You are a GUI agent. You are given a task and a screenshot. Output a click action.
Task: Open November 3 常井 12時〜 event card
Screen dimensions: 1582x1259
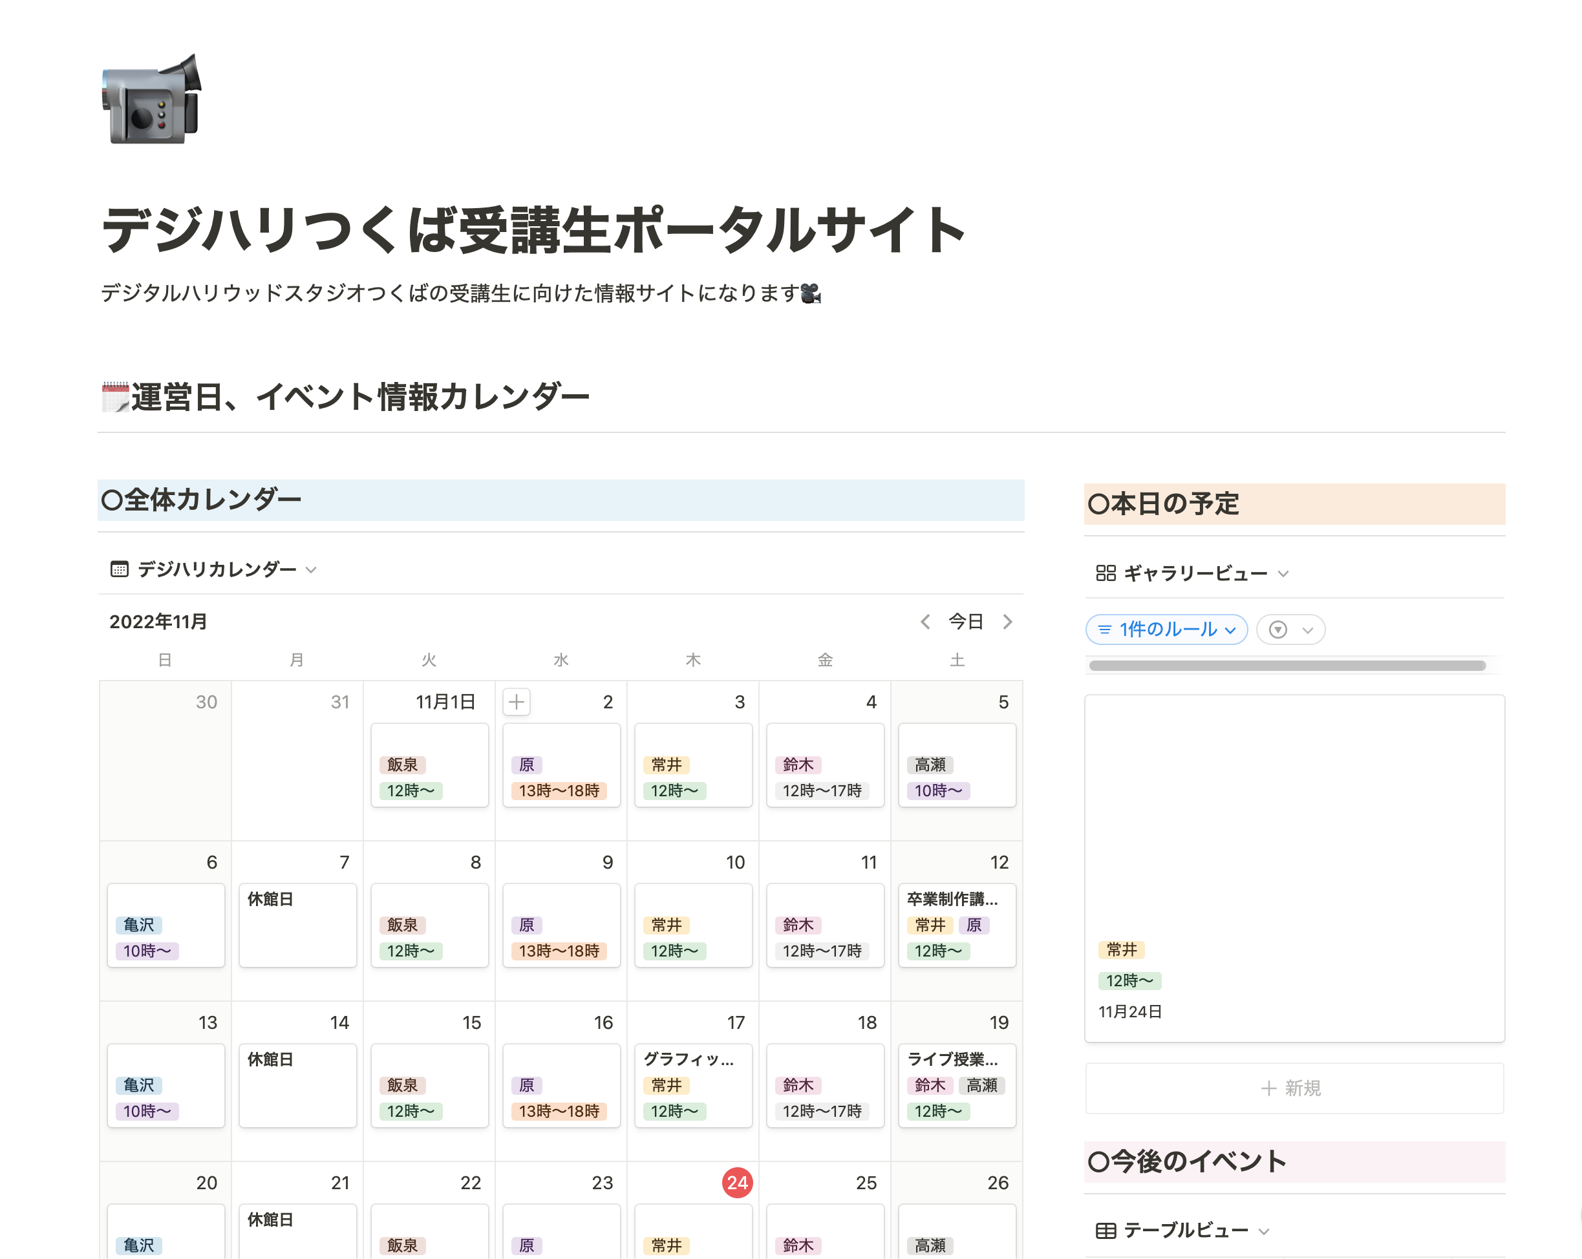(x=694, y=765)
